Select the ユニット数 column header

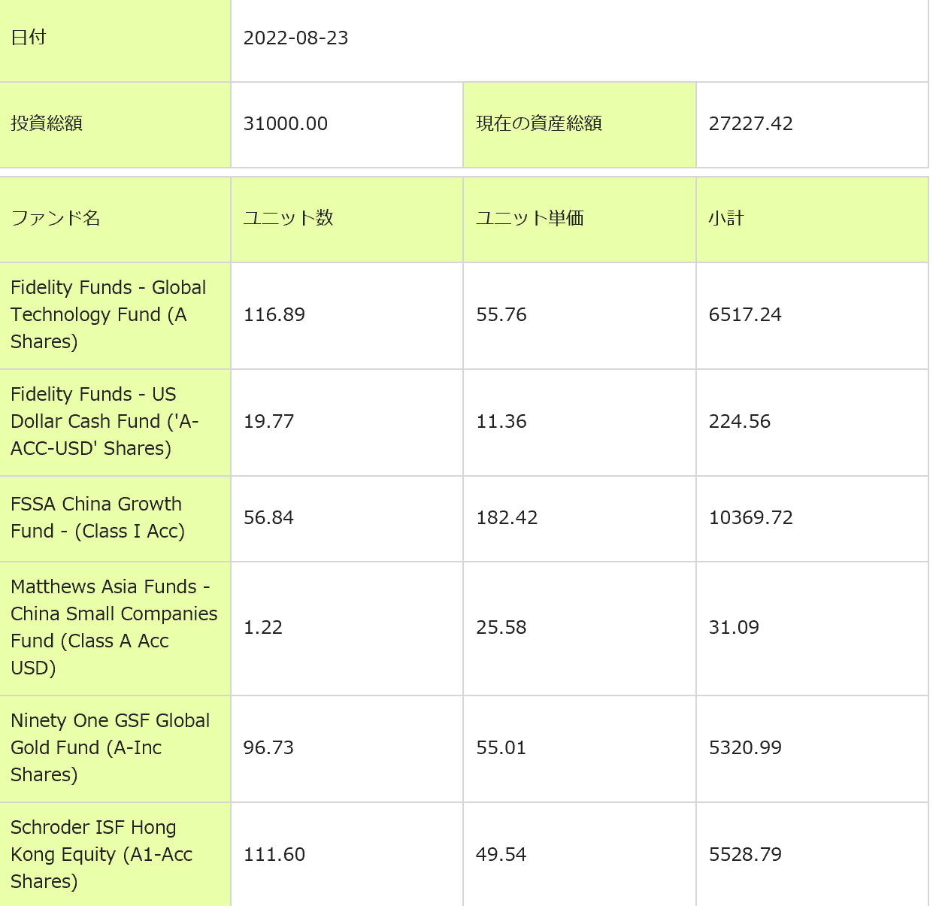click(288, 219)
